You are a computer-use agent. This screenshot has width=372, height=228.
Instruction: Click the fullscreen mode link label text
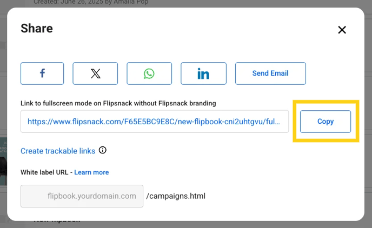click(118, 103)
